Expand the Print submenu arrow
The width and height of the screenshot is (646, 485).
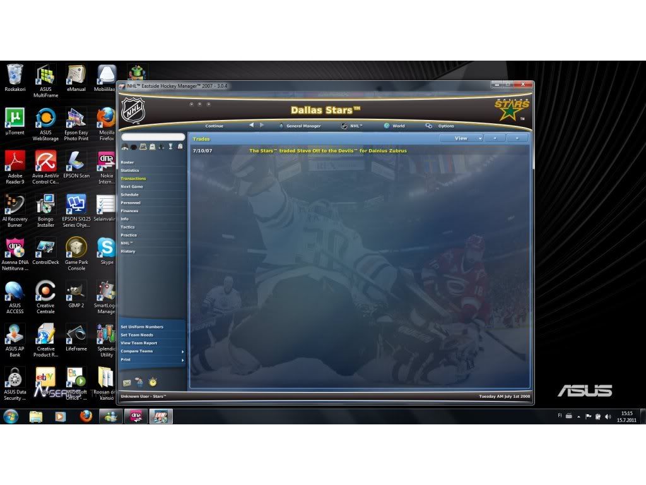point(182,360)
